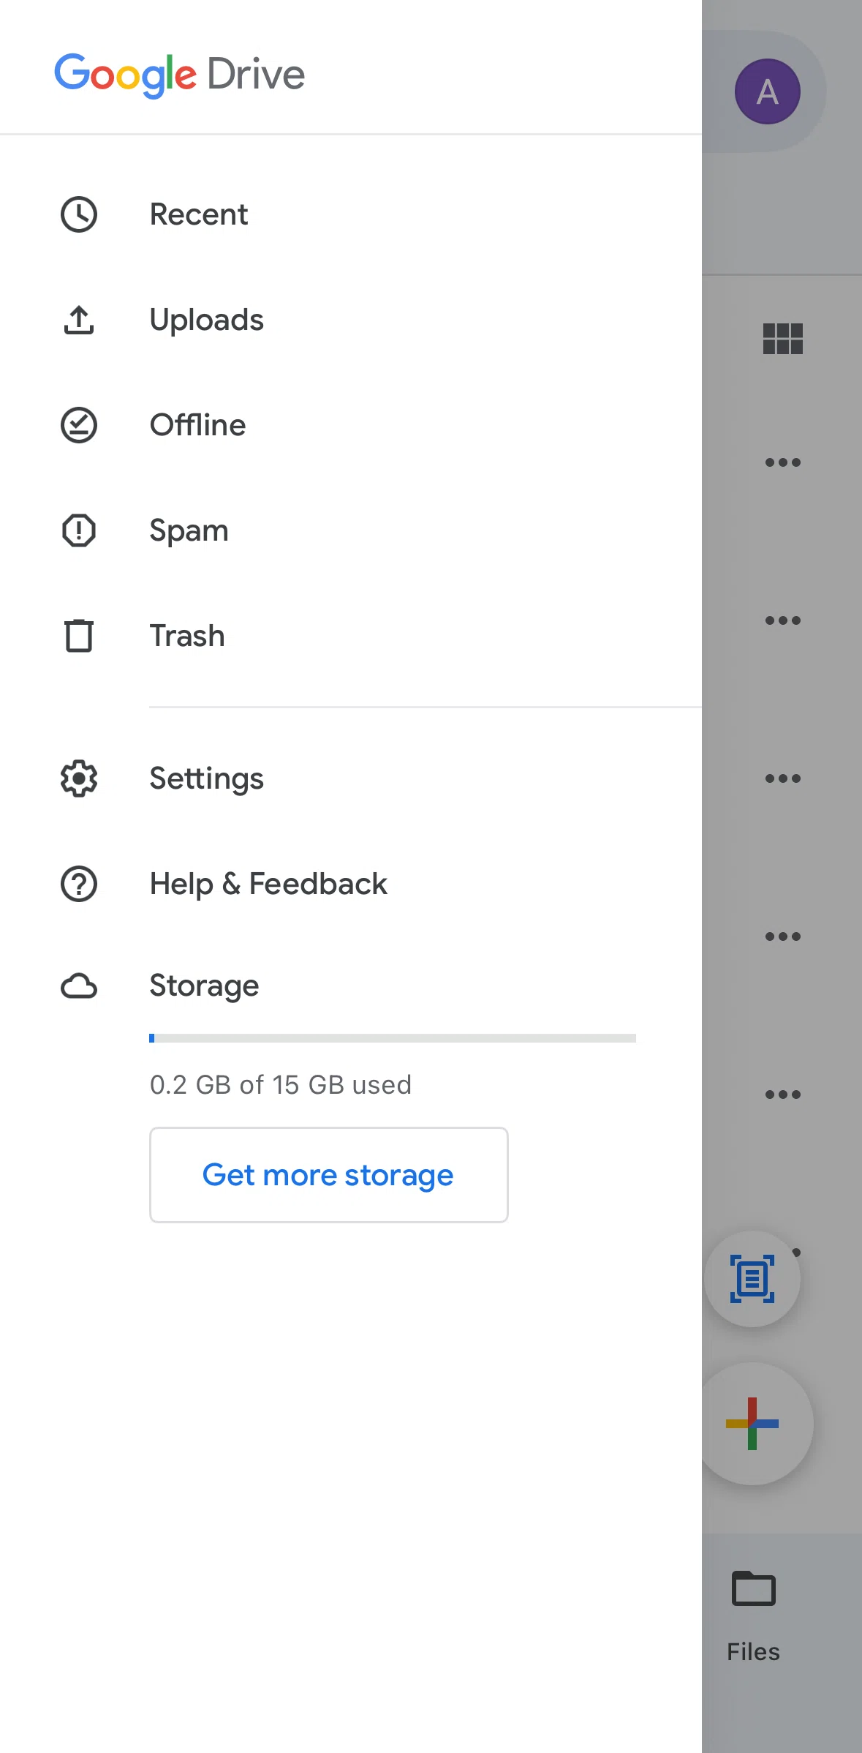This screenshot has width=862, height=1753.
Task: Open the purple account avatar A
Action: coord(767,91)
